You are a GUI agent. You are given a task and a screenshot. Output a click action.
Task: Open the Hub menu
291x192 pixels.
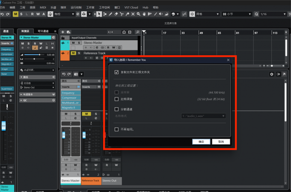pyautogui.click(x=145, y=7)
